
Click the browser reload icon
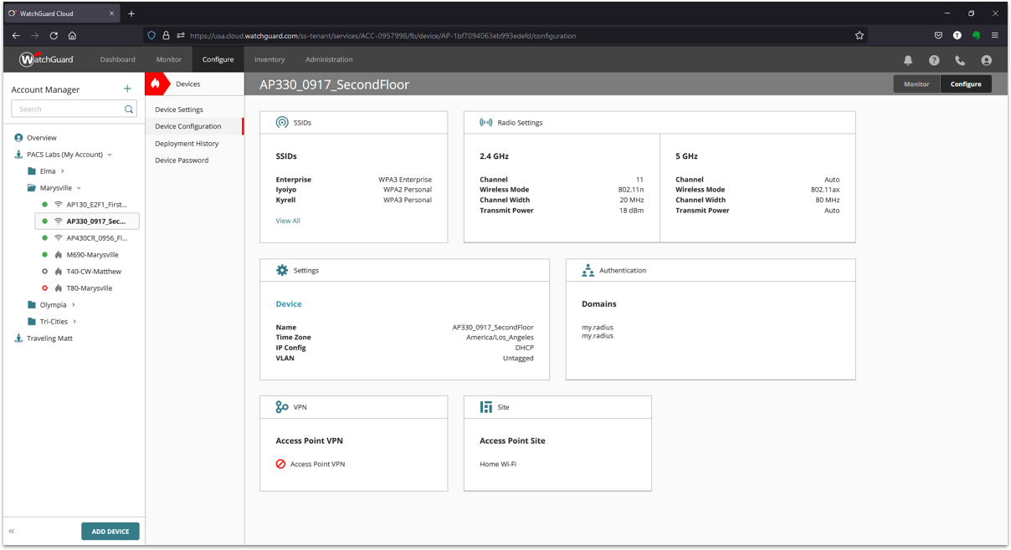click(54, 36)
